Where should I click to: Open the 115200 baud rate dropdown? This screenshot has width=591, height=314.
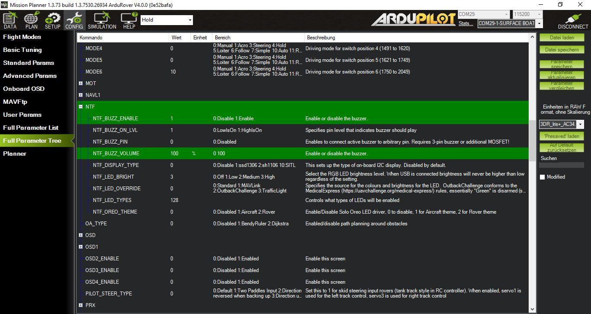[x=539, y=14]
